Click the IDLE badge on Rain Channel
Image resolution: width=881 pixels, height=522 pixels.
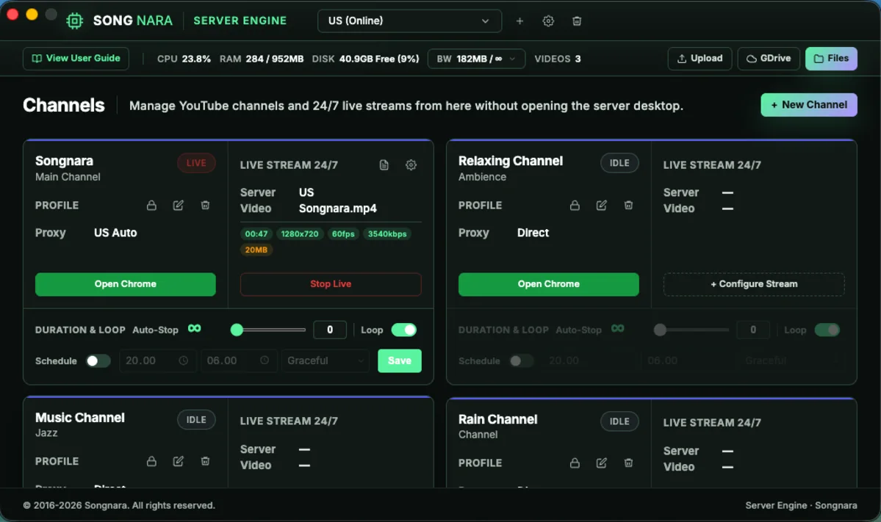[619, 421]
